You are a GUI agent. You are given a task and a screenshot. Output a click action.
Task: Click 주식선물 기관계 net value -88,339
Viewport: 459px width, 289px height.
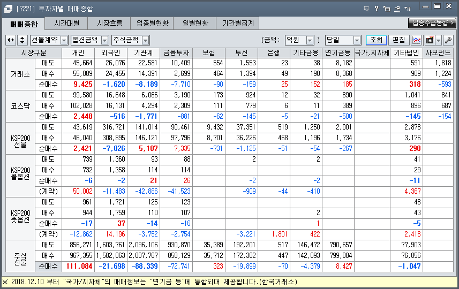pos(145,267)
